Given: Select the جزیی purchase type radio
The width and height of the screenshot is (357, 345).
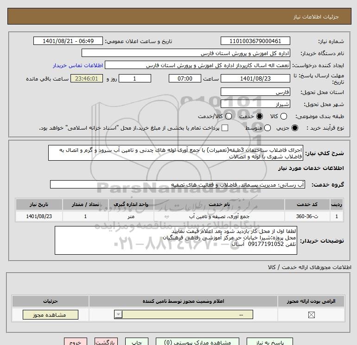Looking at the screenshot, I should [294, 128].
